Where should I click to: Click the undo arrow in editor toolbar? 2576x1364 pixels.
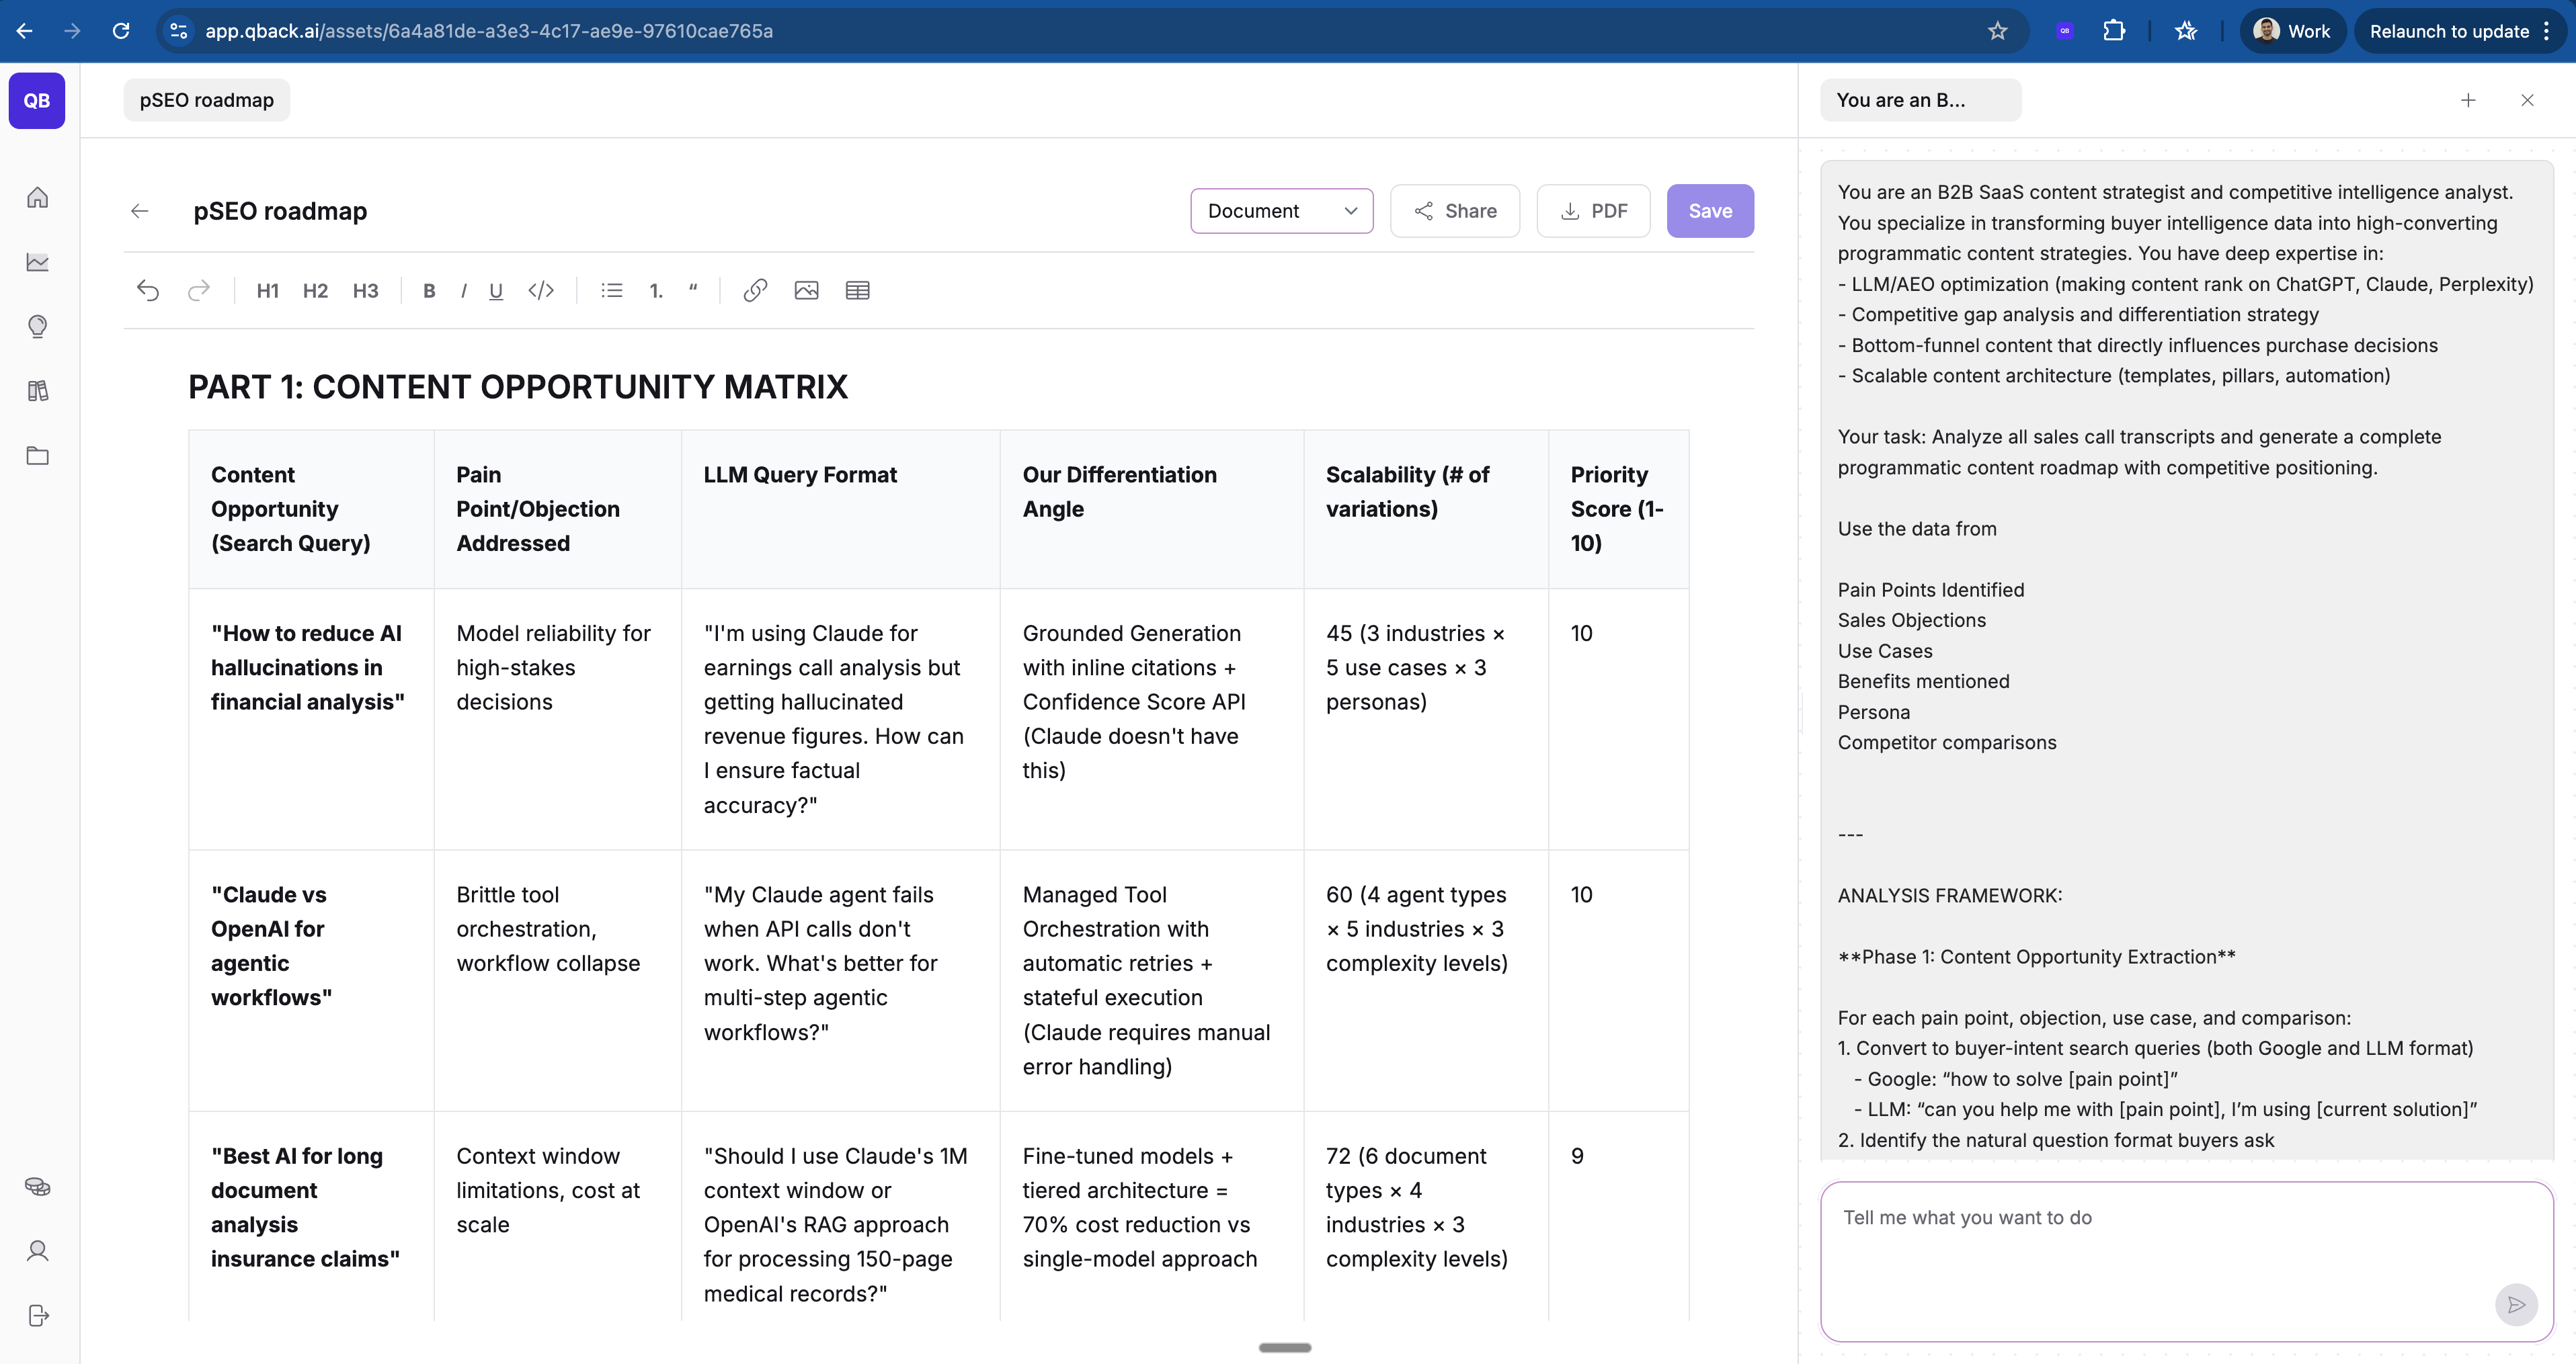(x=148, y=291)
